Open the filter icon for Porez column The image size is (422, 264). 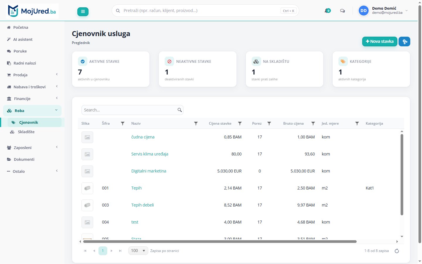[269, 123]
